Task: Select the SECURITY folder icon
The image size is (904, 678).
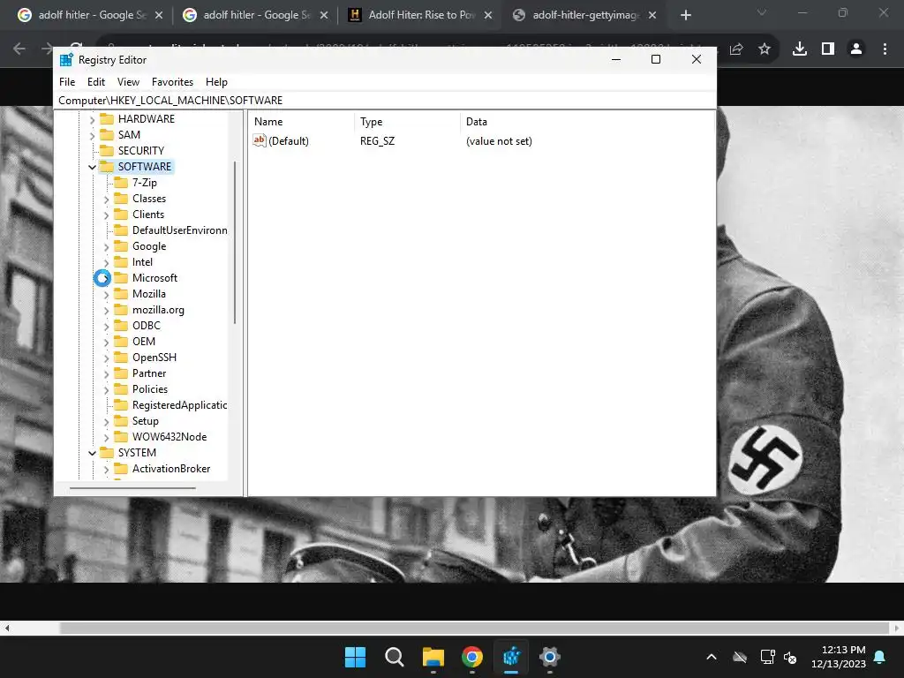Action: (x=107, y=150)
